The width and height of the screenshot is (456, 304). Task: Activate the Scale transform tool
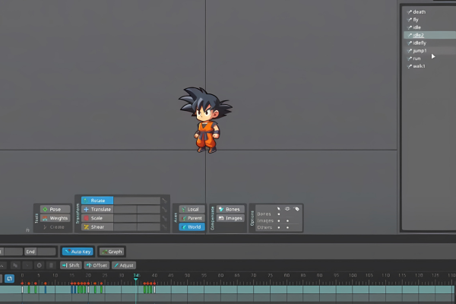click(x=97, y=218)
